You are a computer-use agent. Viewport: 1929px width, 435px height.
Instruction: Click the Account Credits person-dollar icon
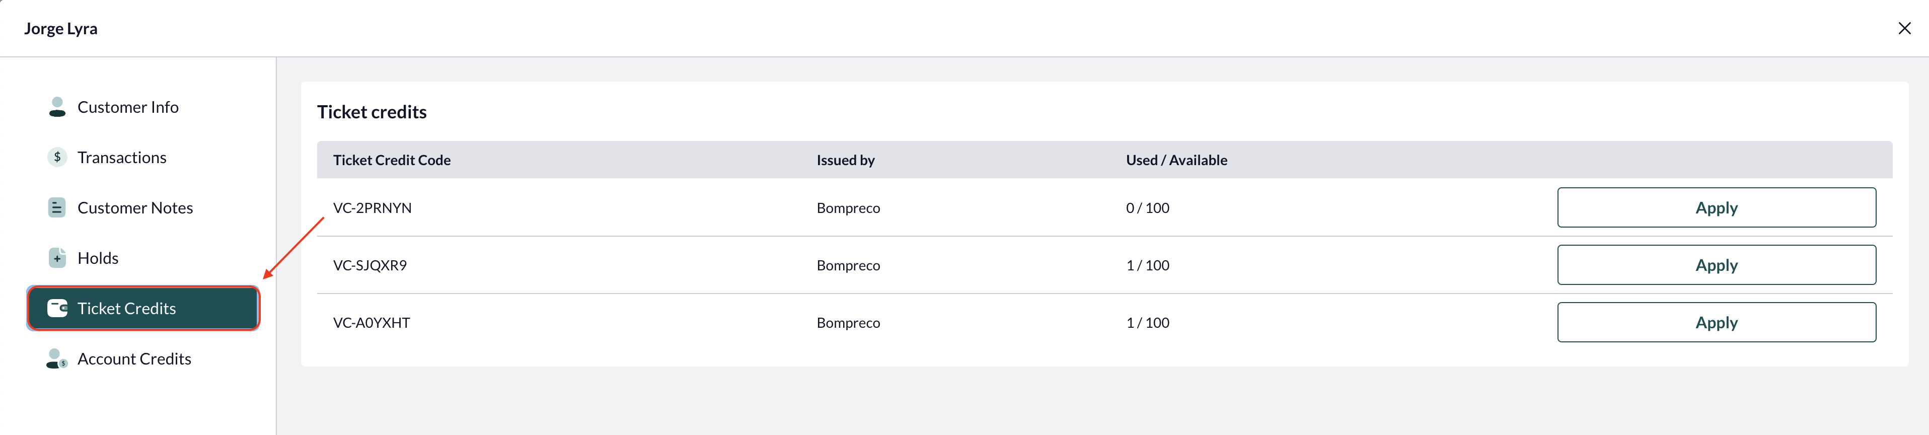click(x=57, y=358)
